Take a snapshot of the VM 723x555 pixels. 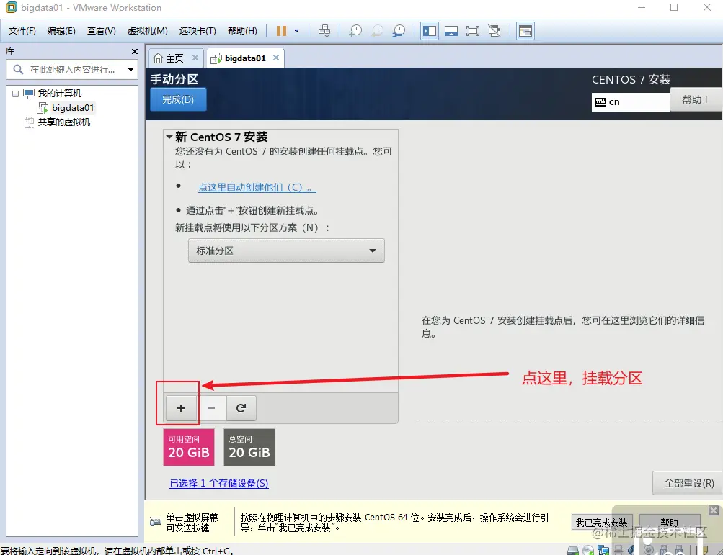[x=355, y=31]
